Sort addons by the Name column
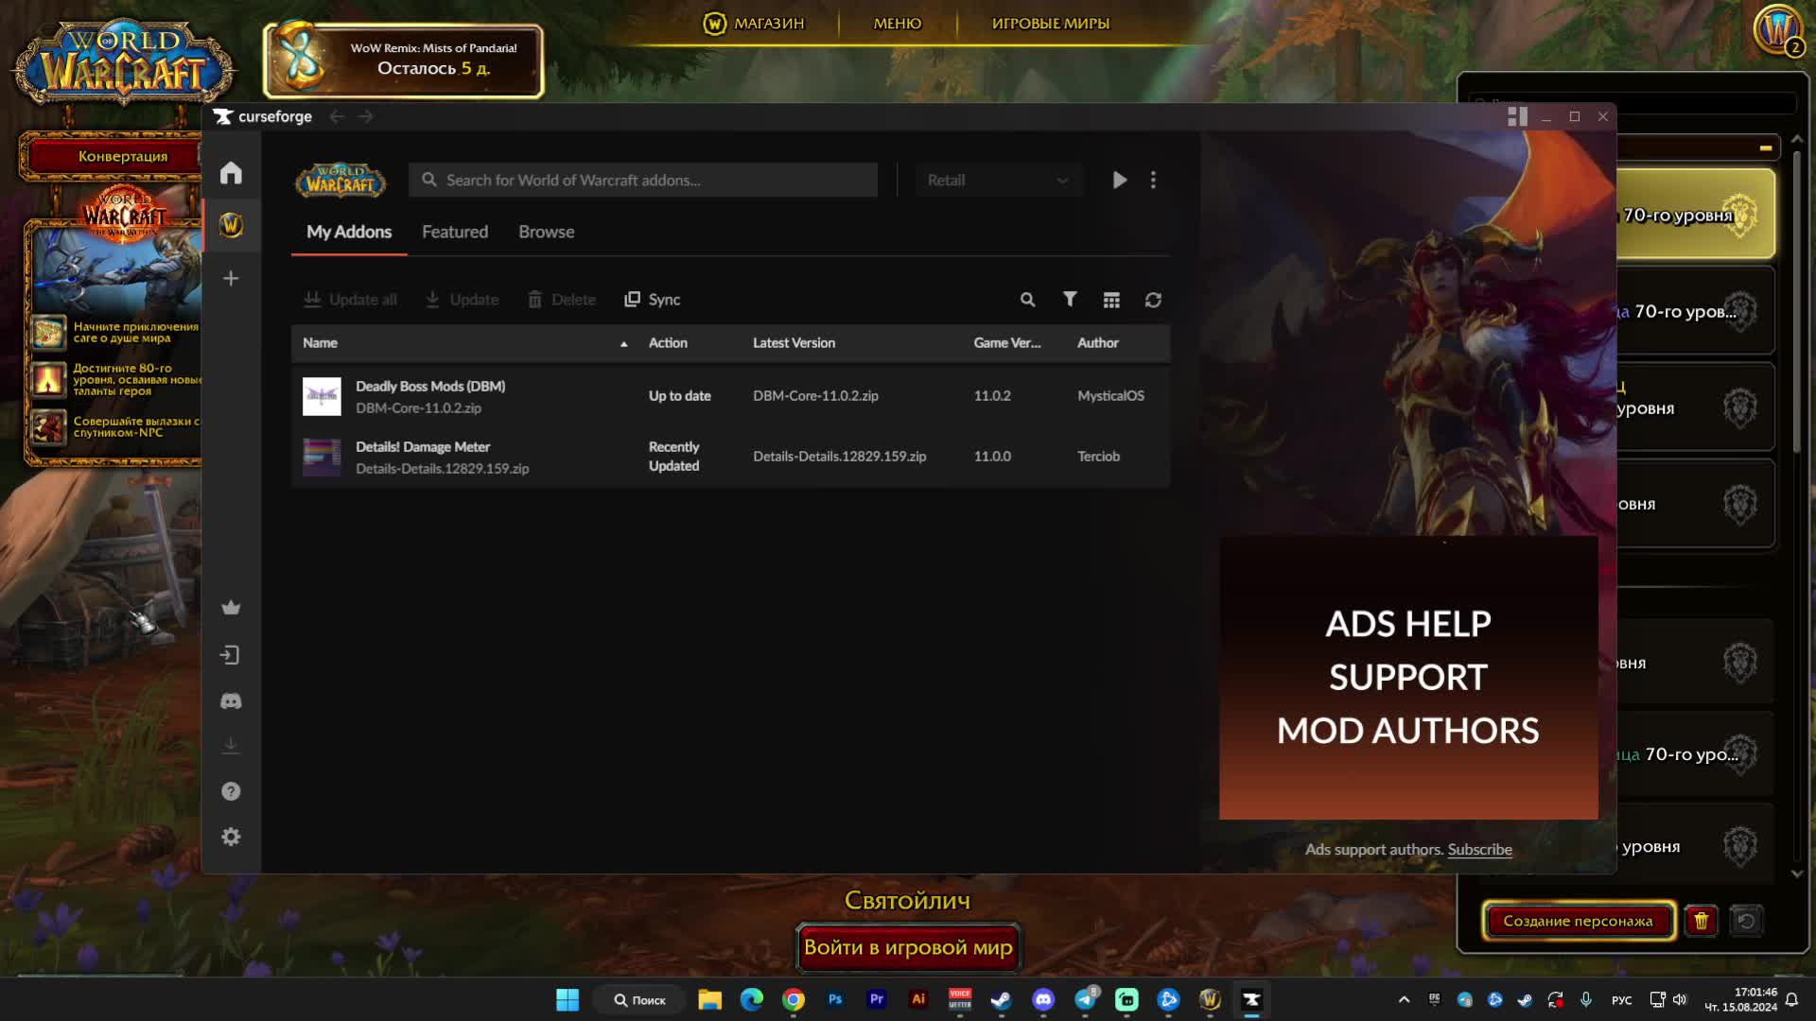This screenshot has width=1816, height=1021. (x=321, y=342)
